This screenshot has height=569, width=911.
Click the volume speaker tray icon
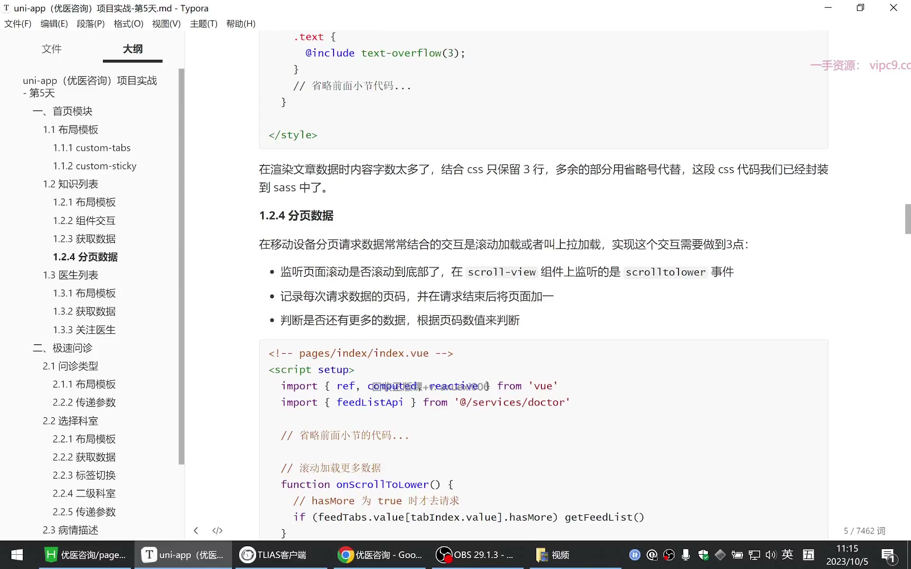(771, 555)
